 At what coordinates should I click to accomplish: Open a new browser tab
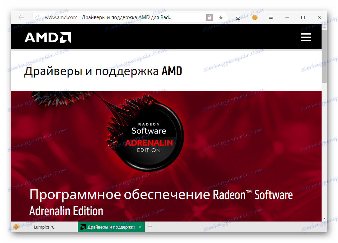[150, 227]
